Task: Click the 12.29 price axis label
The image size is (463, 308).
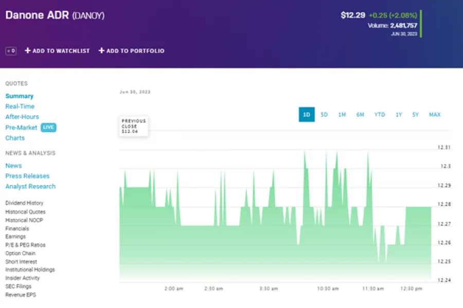Action: (444, 186)
